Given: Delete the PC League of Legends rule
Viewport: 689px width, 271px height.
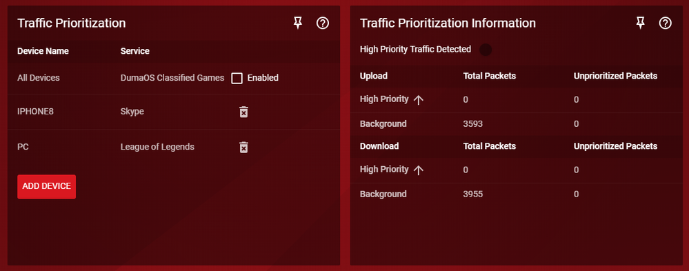Looking at the screenshot, I should (x=243, y=147).
